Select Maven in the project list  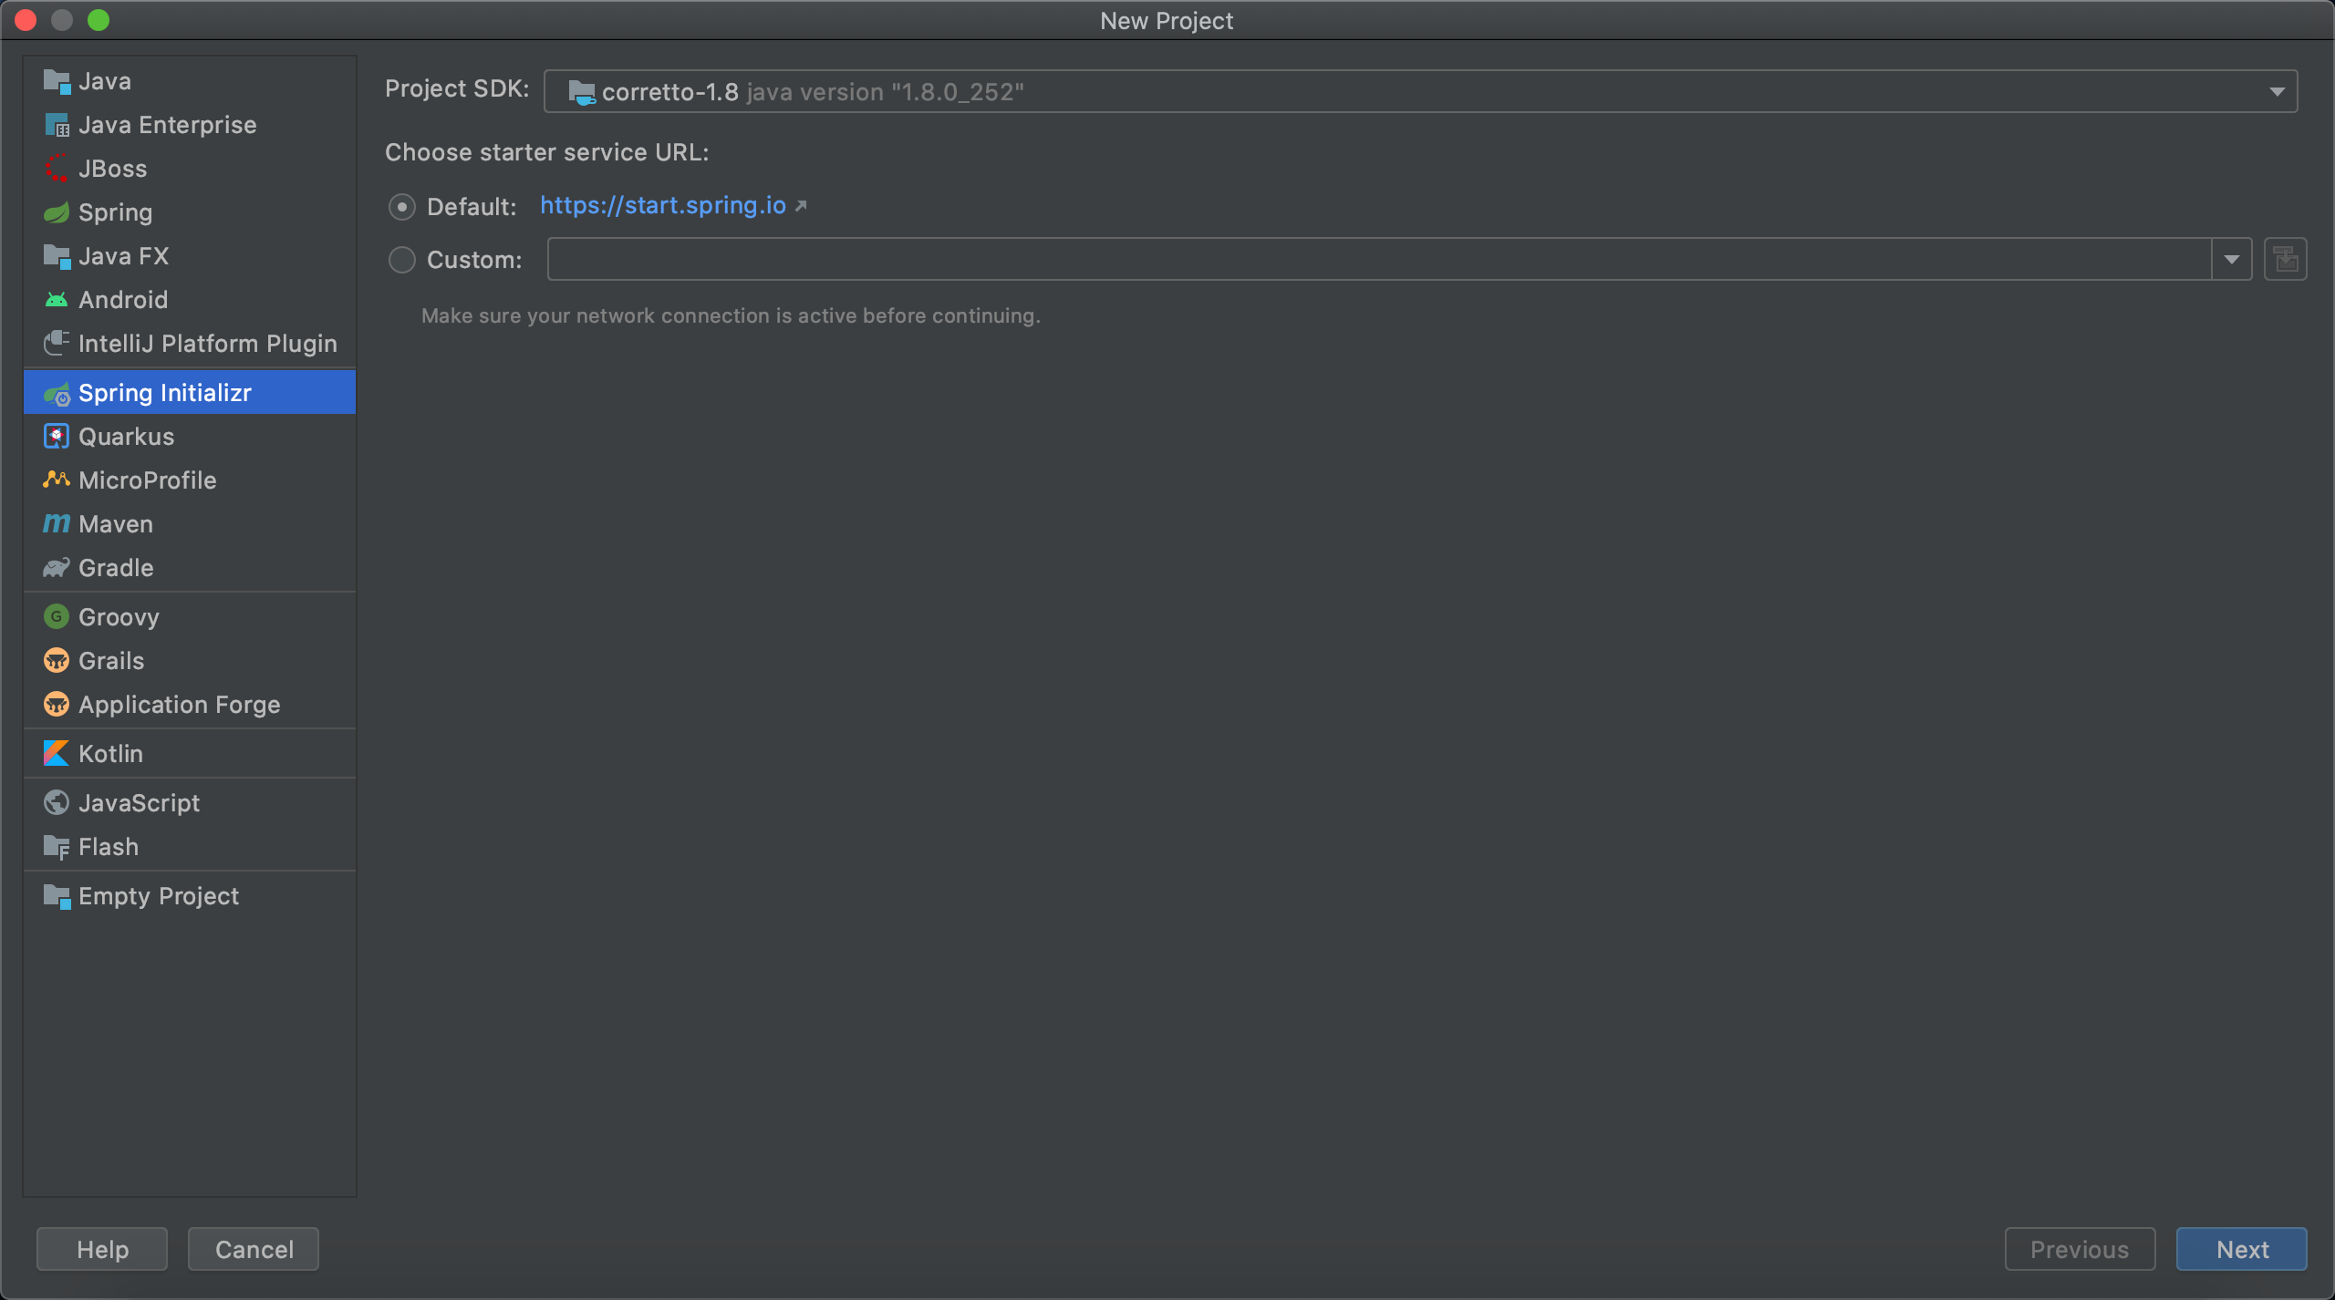[190, 524]
